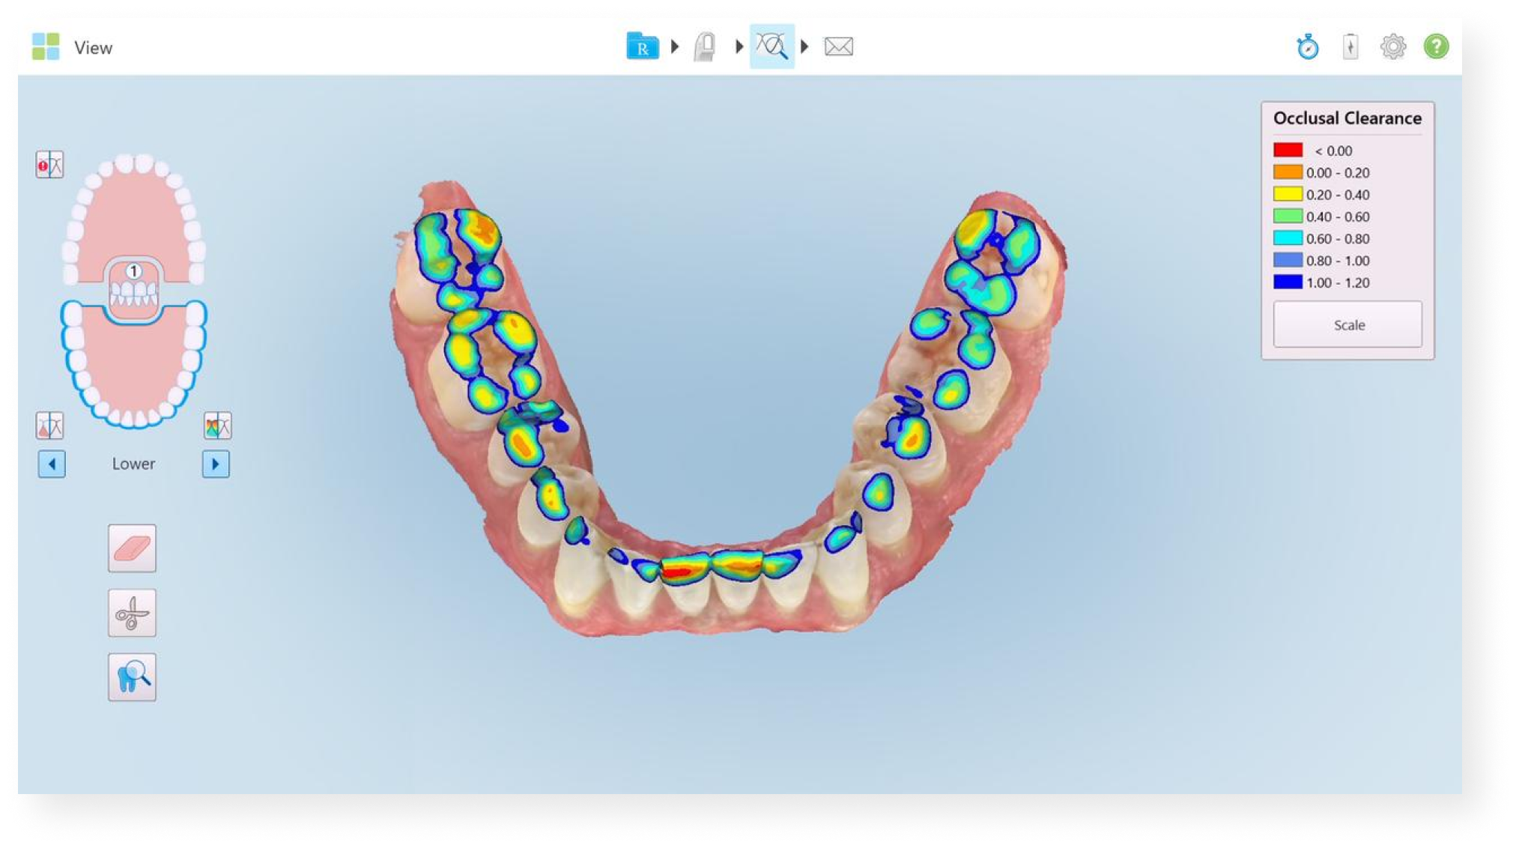
Task: Select the Scissors trim tool
Action: point(132,613)
